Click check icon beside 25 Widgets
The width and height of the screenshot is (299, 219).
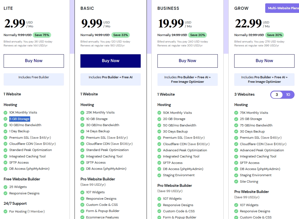pos(6,187)
